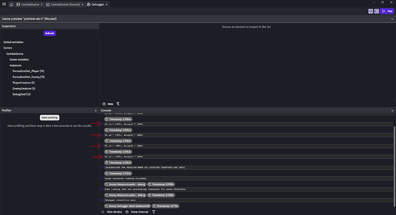
Task: Close the Console panel
Action: 392,110
